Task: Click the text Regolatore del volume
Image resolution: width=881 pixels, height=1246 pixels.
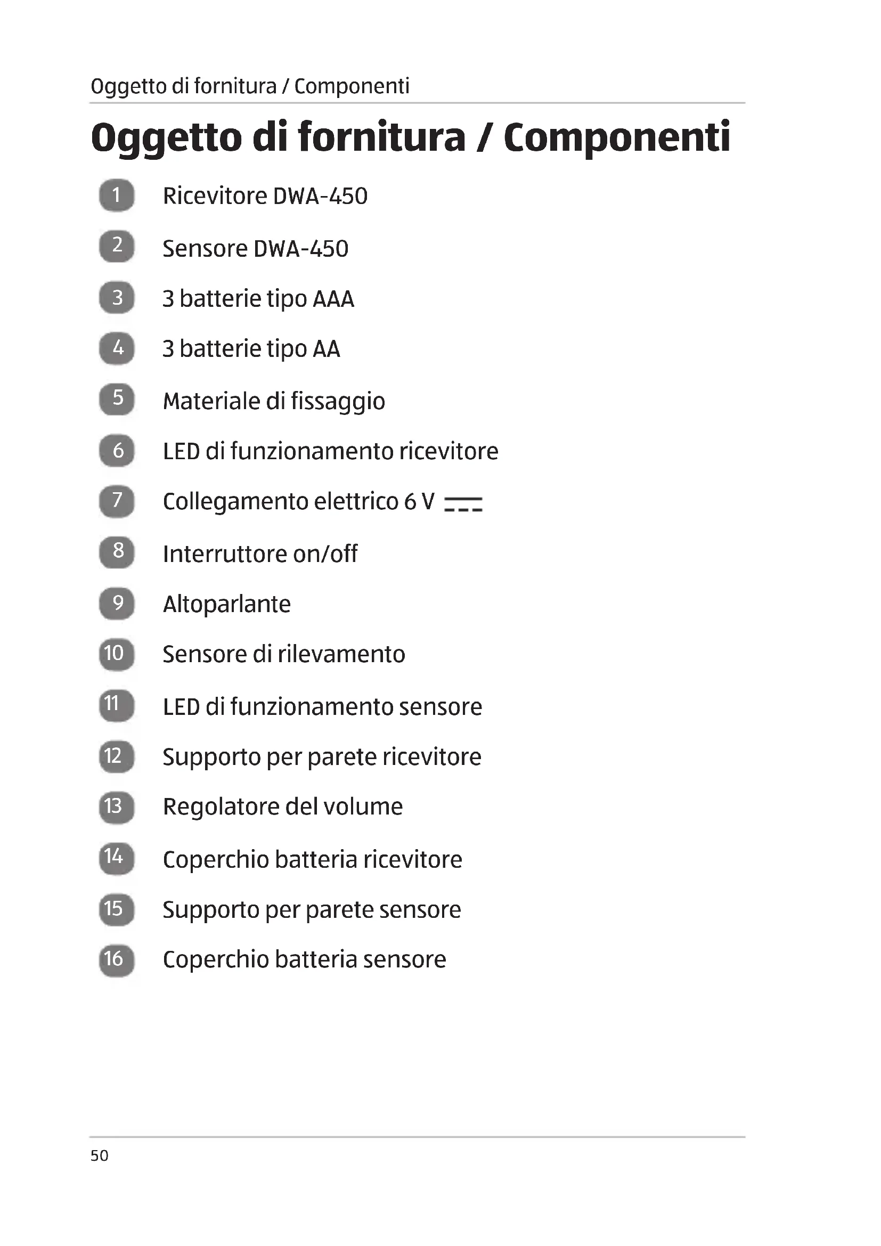Action: (283, 807)
